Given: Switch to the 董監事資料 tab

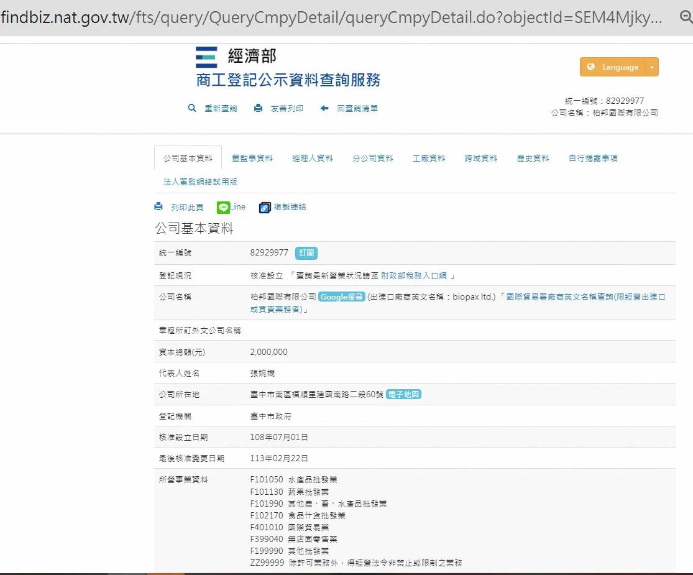Looking at the screenshot, I should click(252, 159).
